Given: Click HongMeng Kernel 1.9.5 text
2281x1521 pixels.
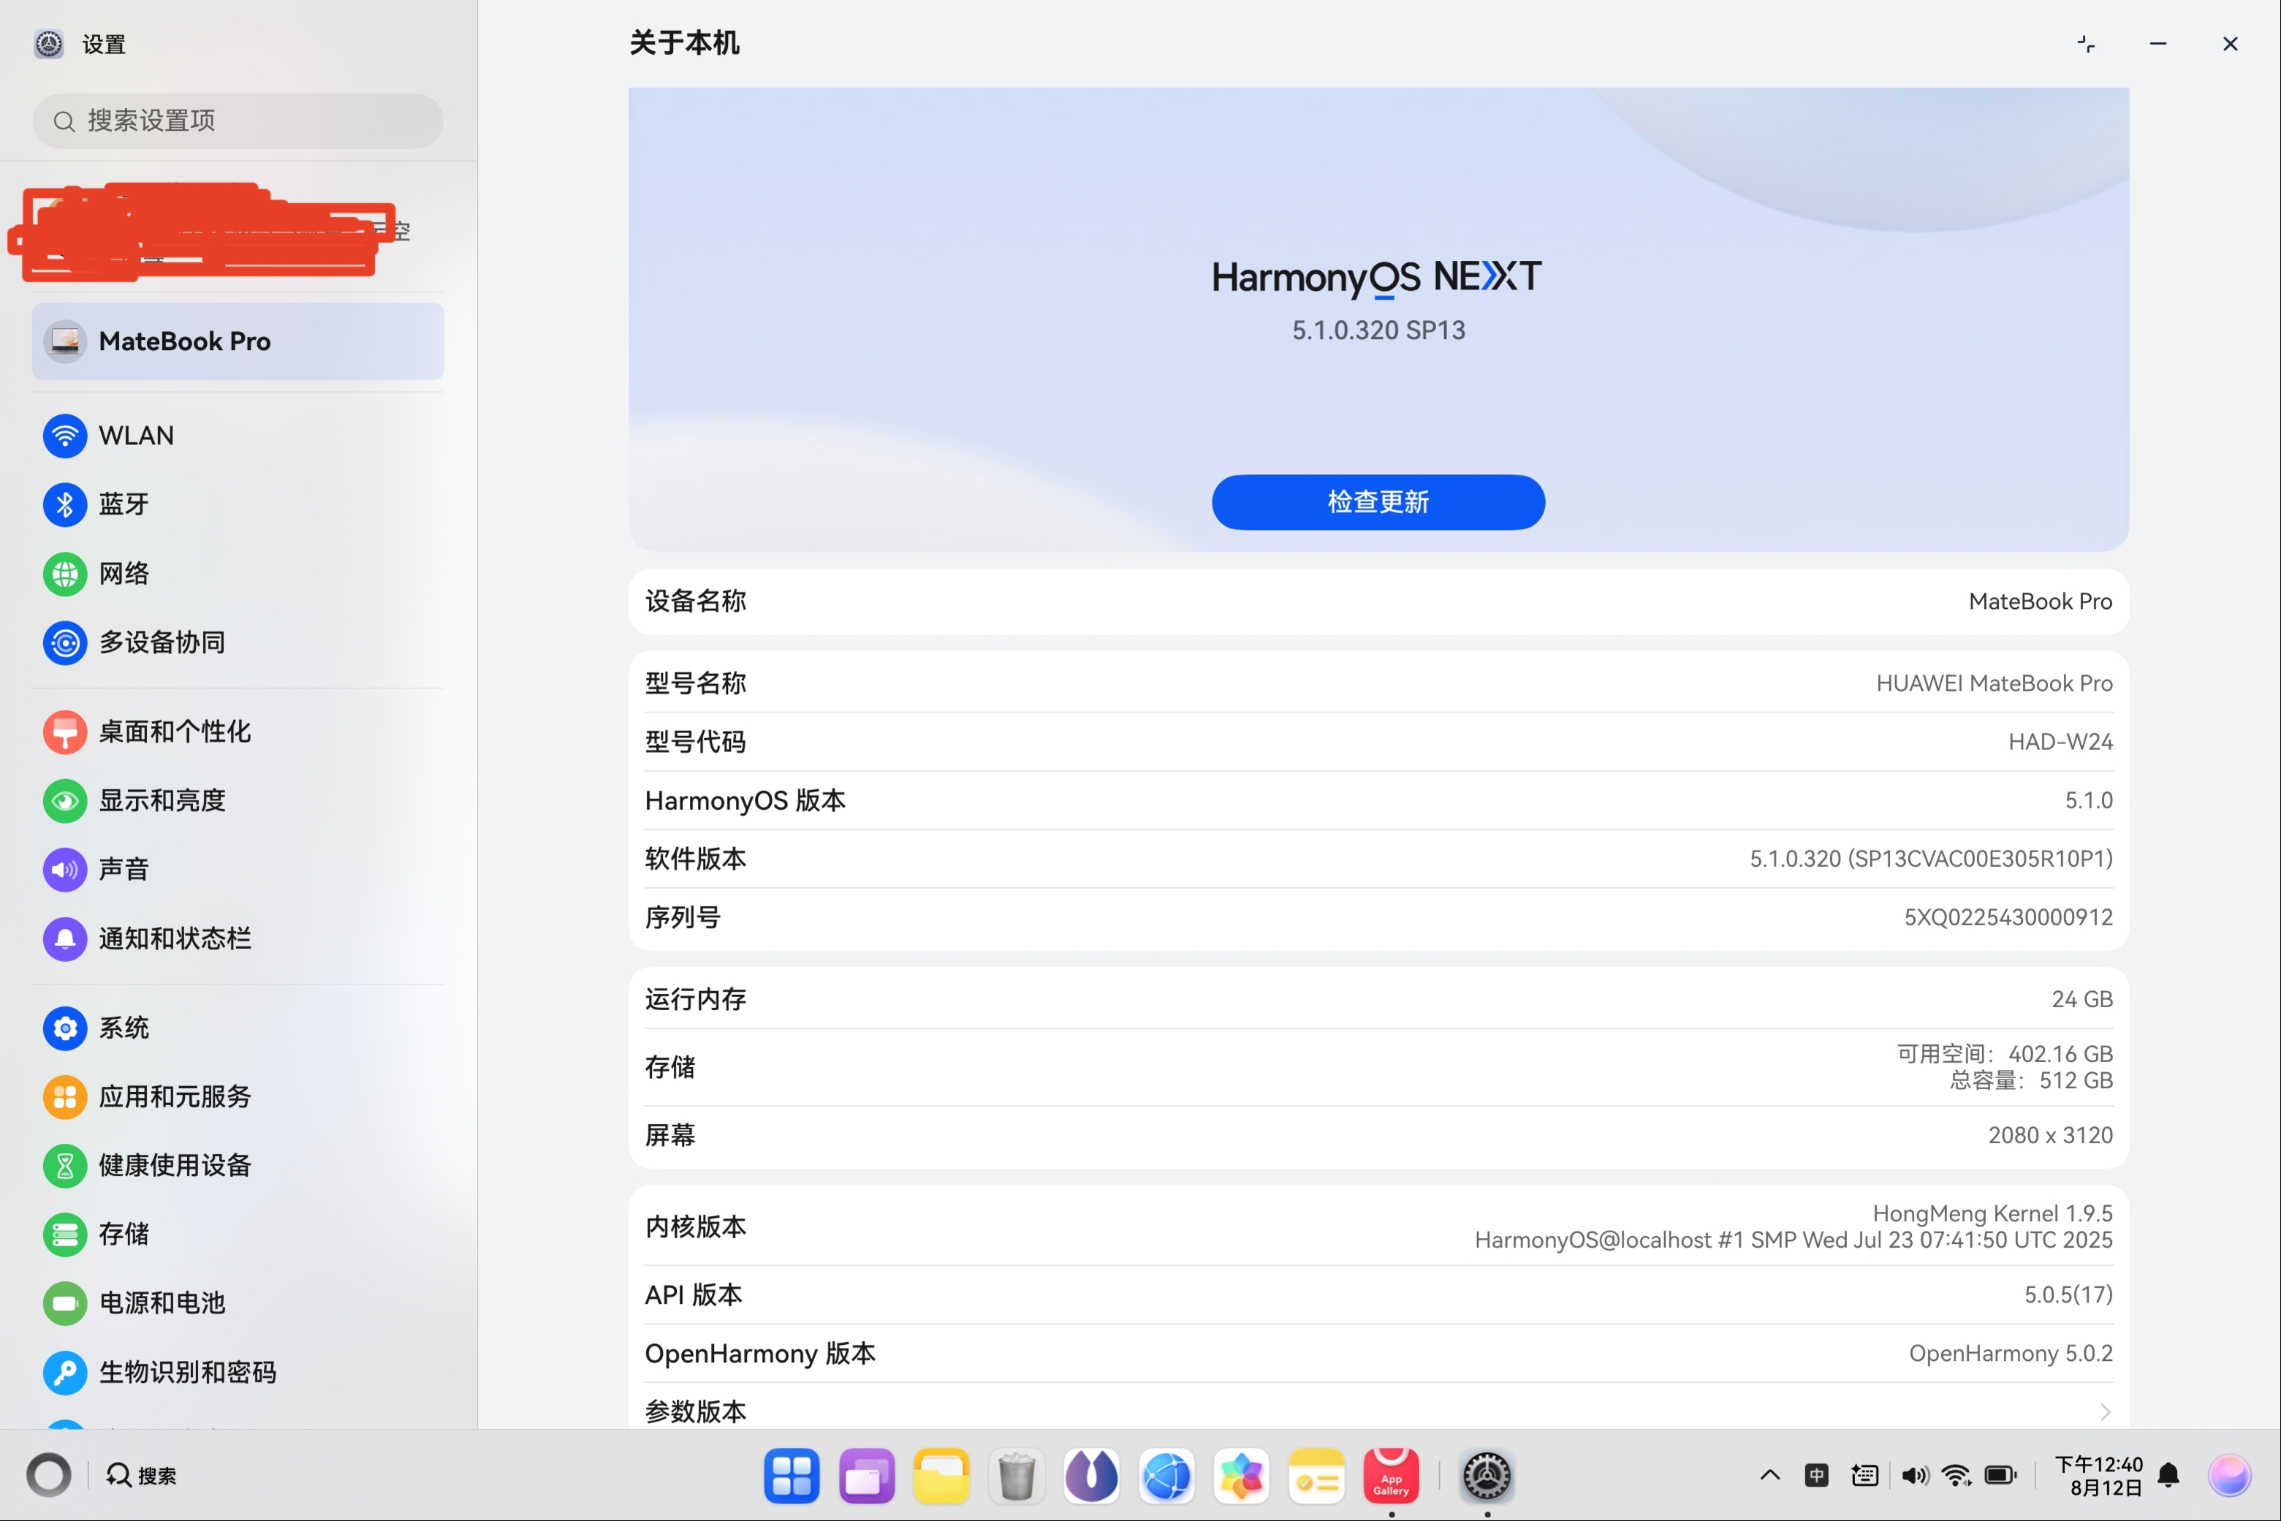Looking at the screenshot, I should pos(1992,1213).
